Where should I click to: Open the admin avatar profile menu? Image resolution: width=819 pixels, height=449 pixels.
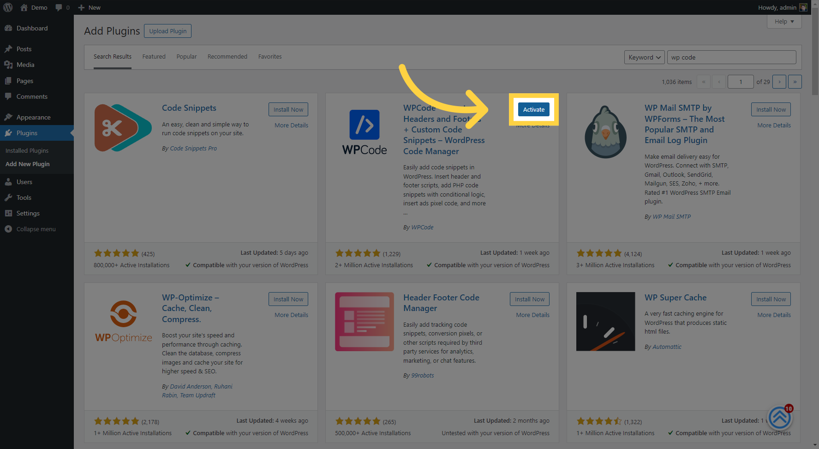coord(803,7)
